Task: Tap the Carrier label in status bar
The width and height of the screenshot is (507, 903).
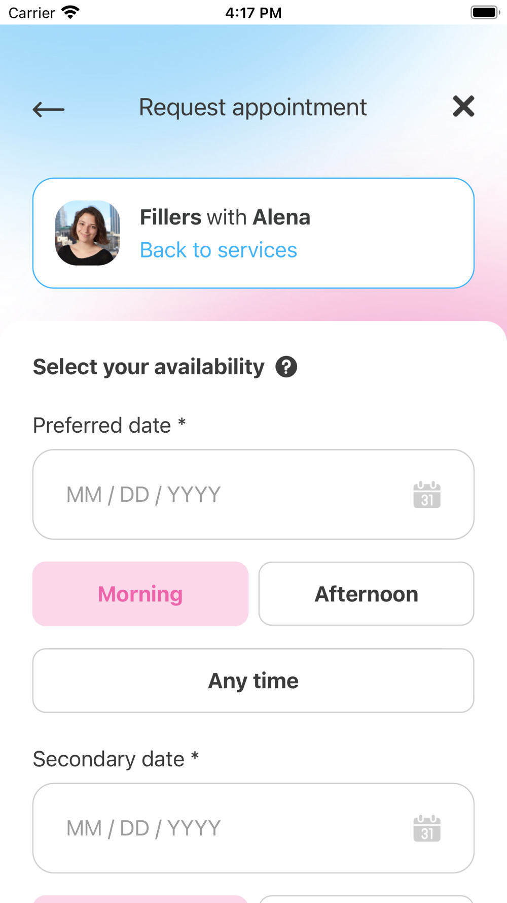Action: click(x=31, y=13)
